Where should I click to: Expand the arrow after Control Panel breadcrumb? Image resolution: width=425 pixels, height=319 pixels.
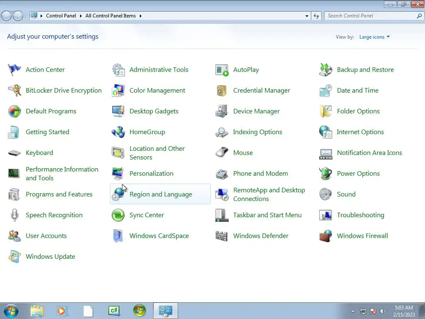(81, 16)
